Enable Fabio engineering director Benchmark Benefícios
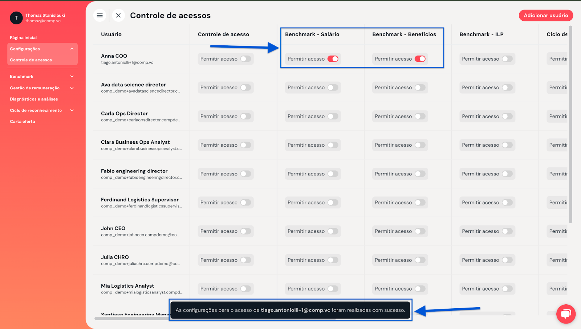 tap(420, 174)
